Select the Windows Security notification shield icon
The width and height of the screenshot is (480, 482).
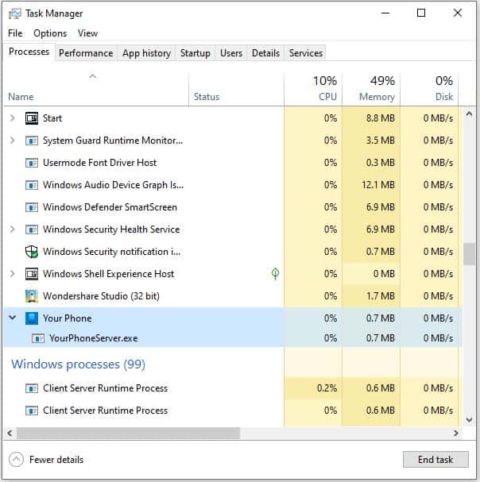coord(31,252)
